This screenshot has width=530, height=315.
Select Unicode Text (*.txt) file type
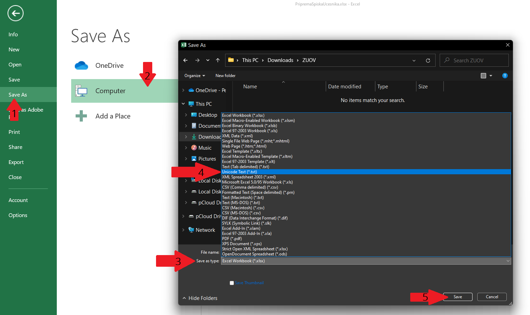[x=366, y=172]
